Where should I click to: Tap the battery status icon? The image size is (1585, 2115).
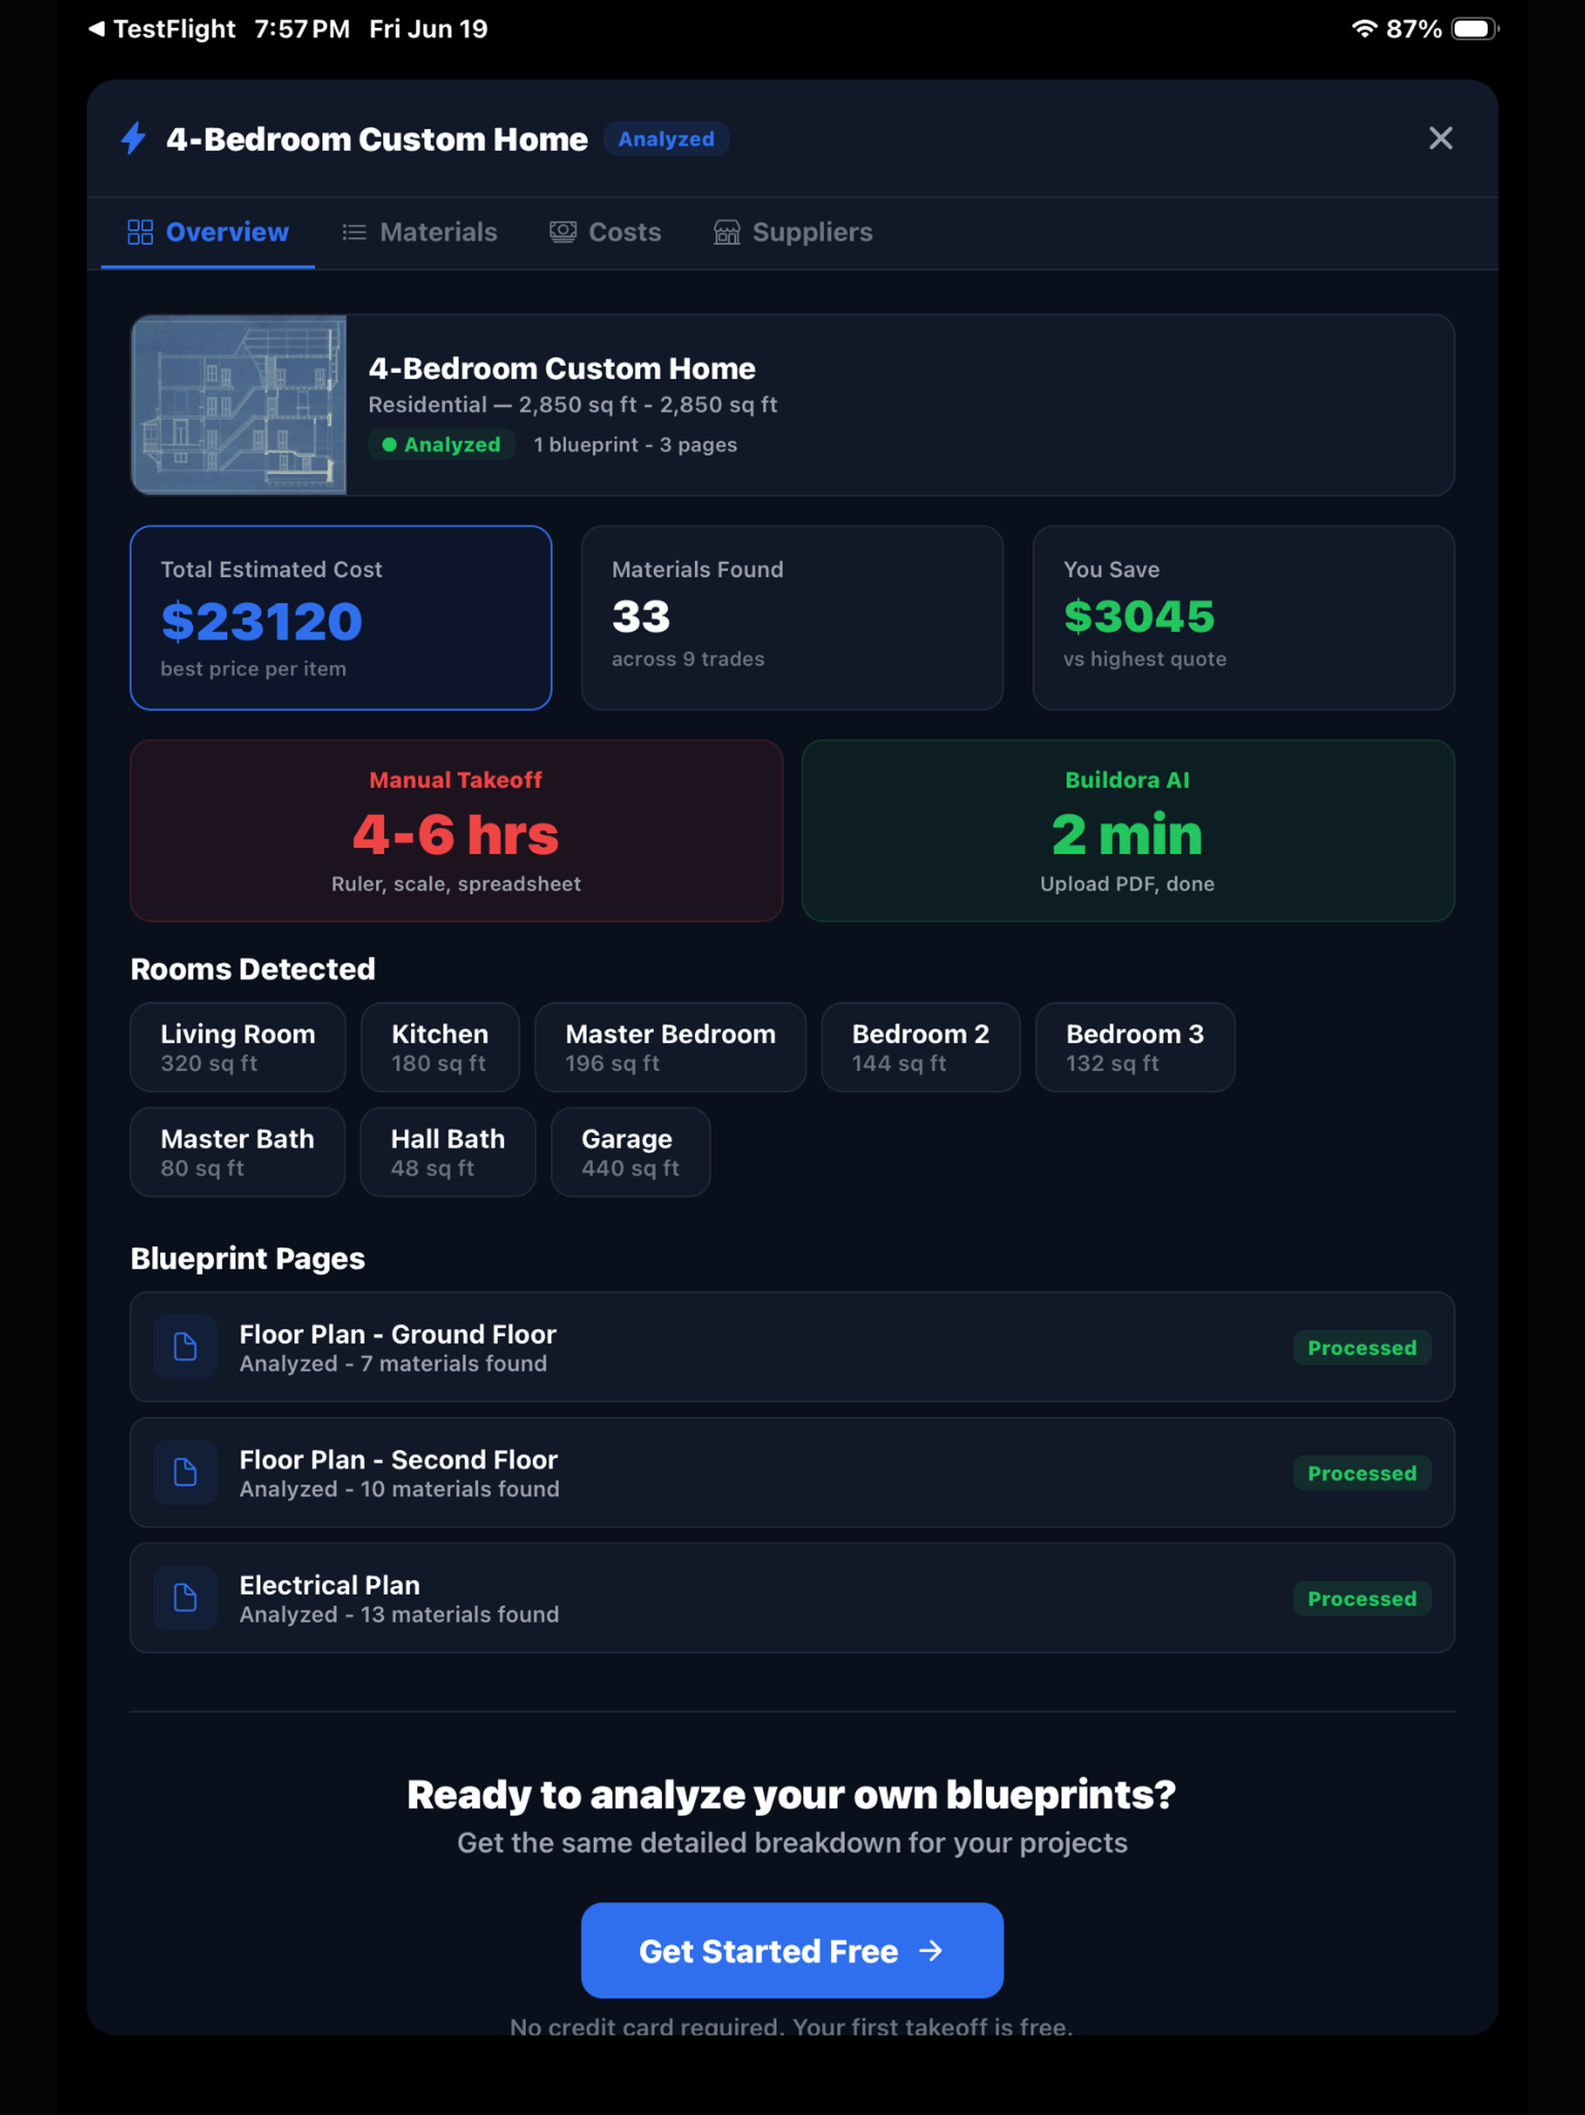(1475, 29)
